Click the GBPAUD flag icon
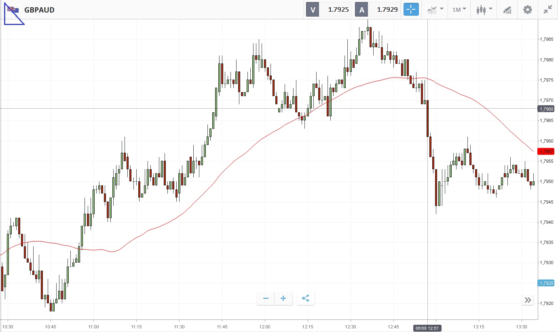Screen dimensions: 558x332 (x=13, y=9)
